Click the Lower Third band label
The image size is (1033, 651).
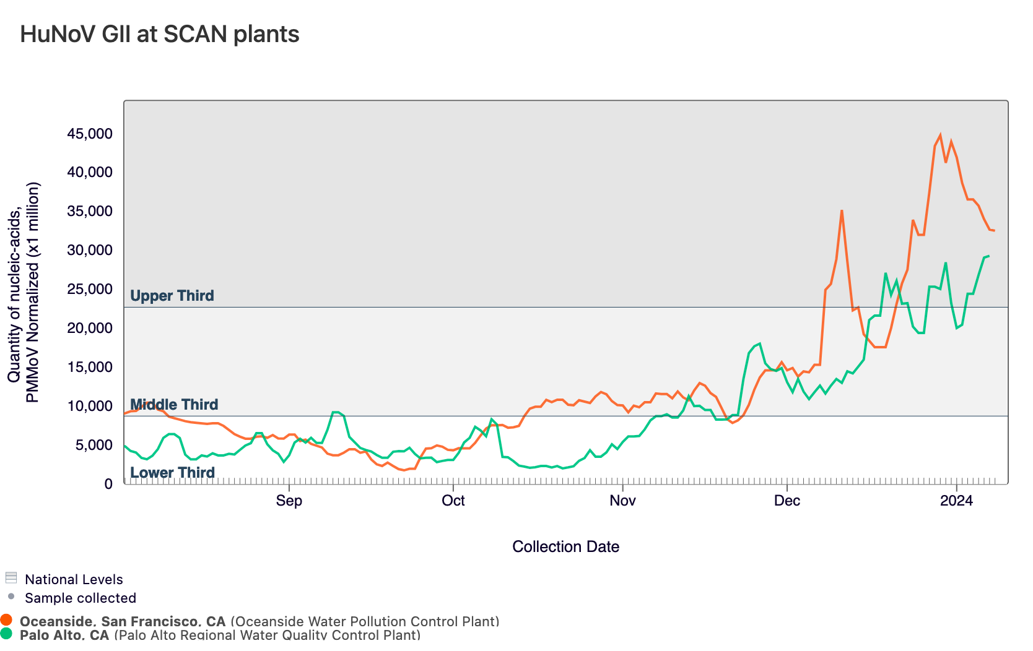coord(172,473)
